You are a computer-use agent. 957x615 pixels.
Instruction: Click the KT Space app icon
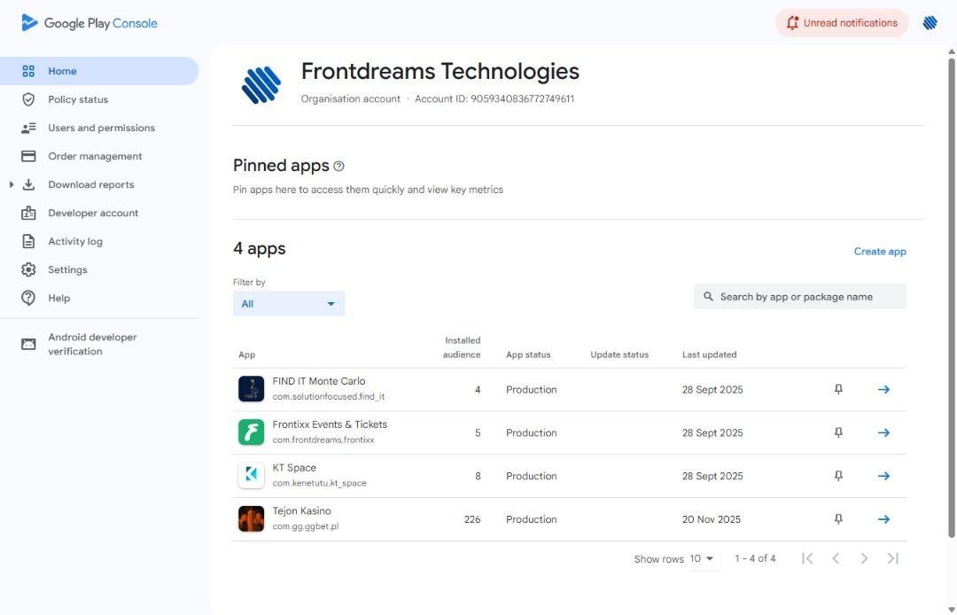[x=251, y=476]
